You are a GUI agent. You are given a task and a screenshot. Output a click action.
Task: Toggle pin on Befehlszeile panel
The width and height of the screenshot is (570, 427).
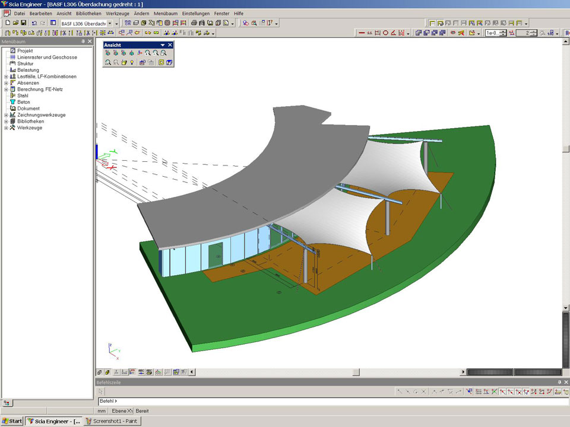pyautogui.click(x=559, y=383)
